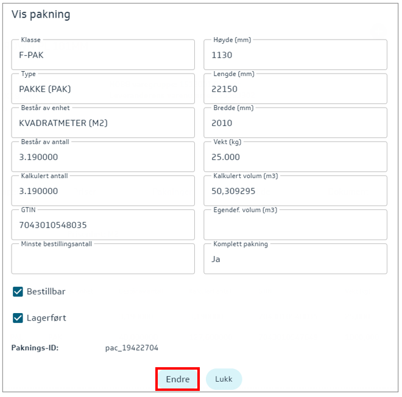402x397 pixels.
Task: Select the Type field PAKKE (PAK)
Action: [x=103, y=89]
